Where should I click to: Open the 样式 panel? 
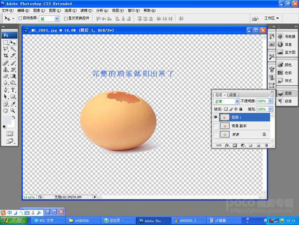tap(285, 81)
